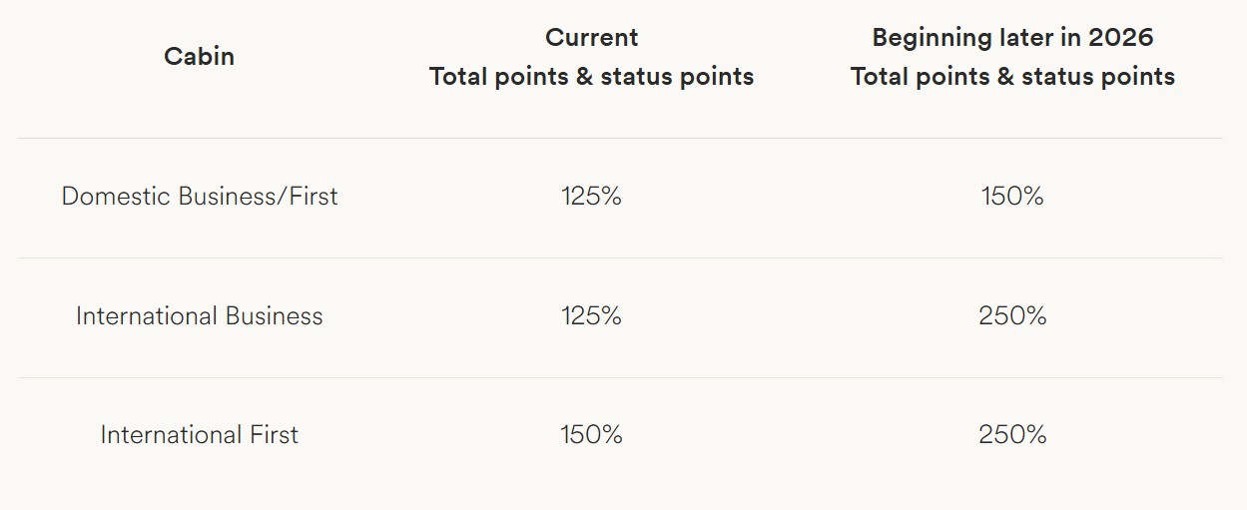The height and width of the screenshot is (510, 1247).
Task: Click the word "Domestic" in first row
Action: (116, 197)
